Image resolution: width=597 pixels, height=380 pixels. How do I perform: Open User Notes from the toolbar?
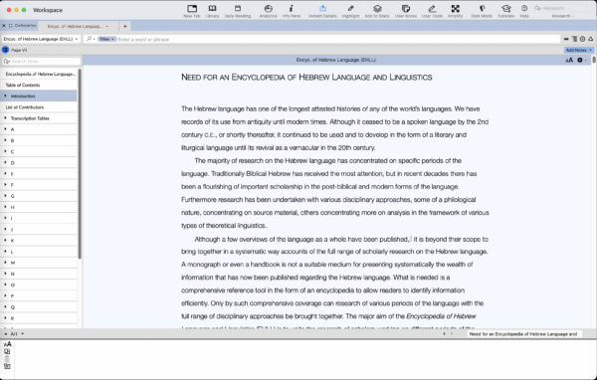point(406,11)
